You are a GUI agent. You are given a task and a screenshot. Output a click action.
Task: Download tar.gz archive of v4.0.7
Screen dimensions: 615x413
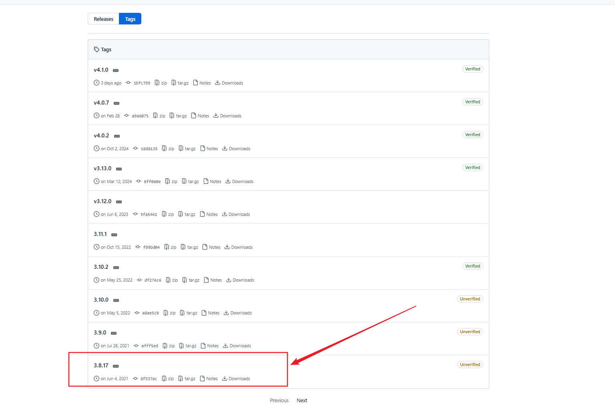coord(179,116)
